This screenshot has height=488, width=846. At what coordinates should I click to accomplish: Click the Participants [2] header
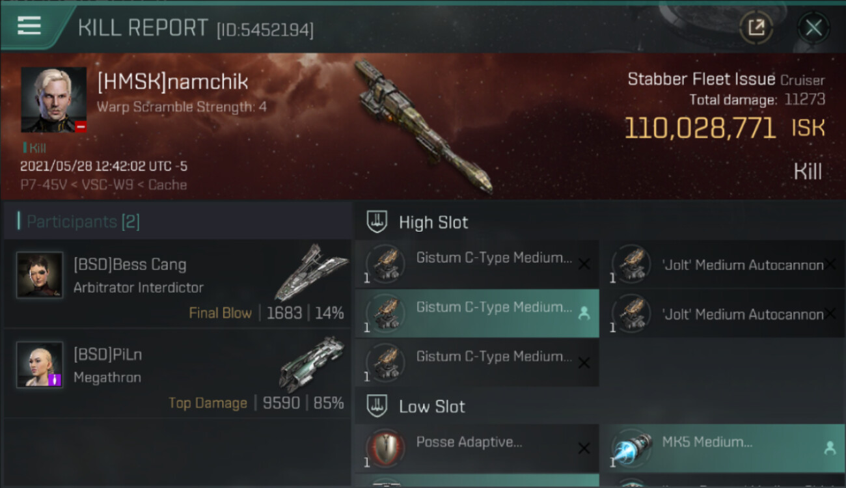(x=83, y=222)
